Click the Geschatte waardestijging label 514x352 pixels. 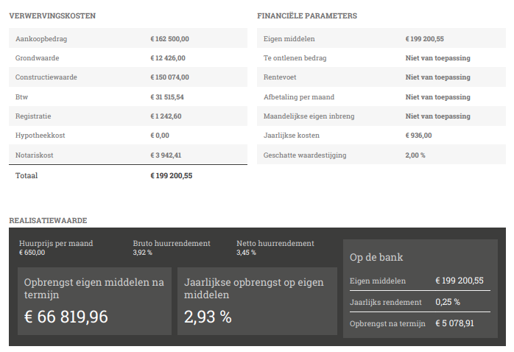tap(305, 155)
